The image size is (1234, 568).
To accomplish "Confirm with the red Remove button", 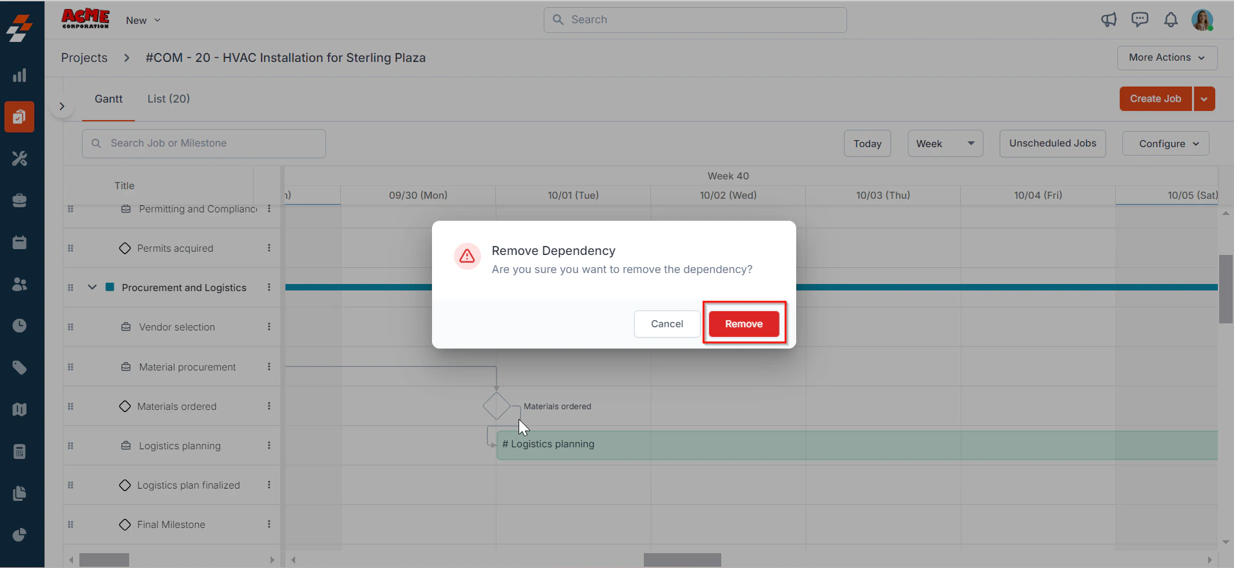I will pyautogui.click(x=744, y=323).
